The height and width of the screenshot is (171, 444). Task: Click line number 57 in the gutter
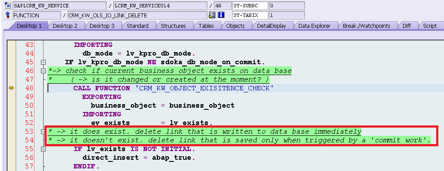click(x=29, y=166)
